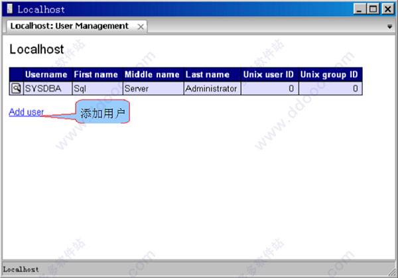Open the tab list dropdown arrow
Screen dimensions: 398x278
(389, 27)
